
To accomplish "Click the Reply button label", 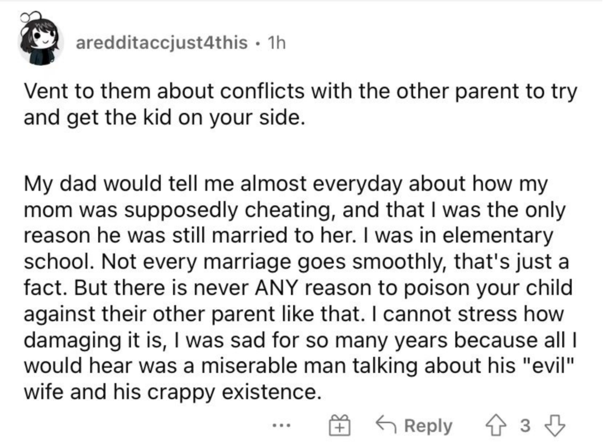I will [x=428, y=426].
